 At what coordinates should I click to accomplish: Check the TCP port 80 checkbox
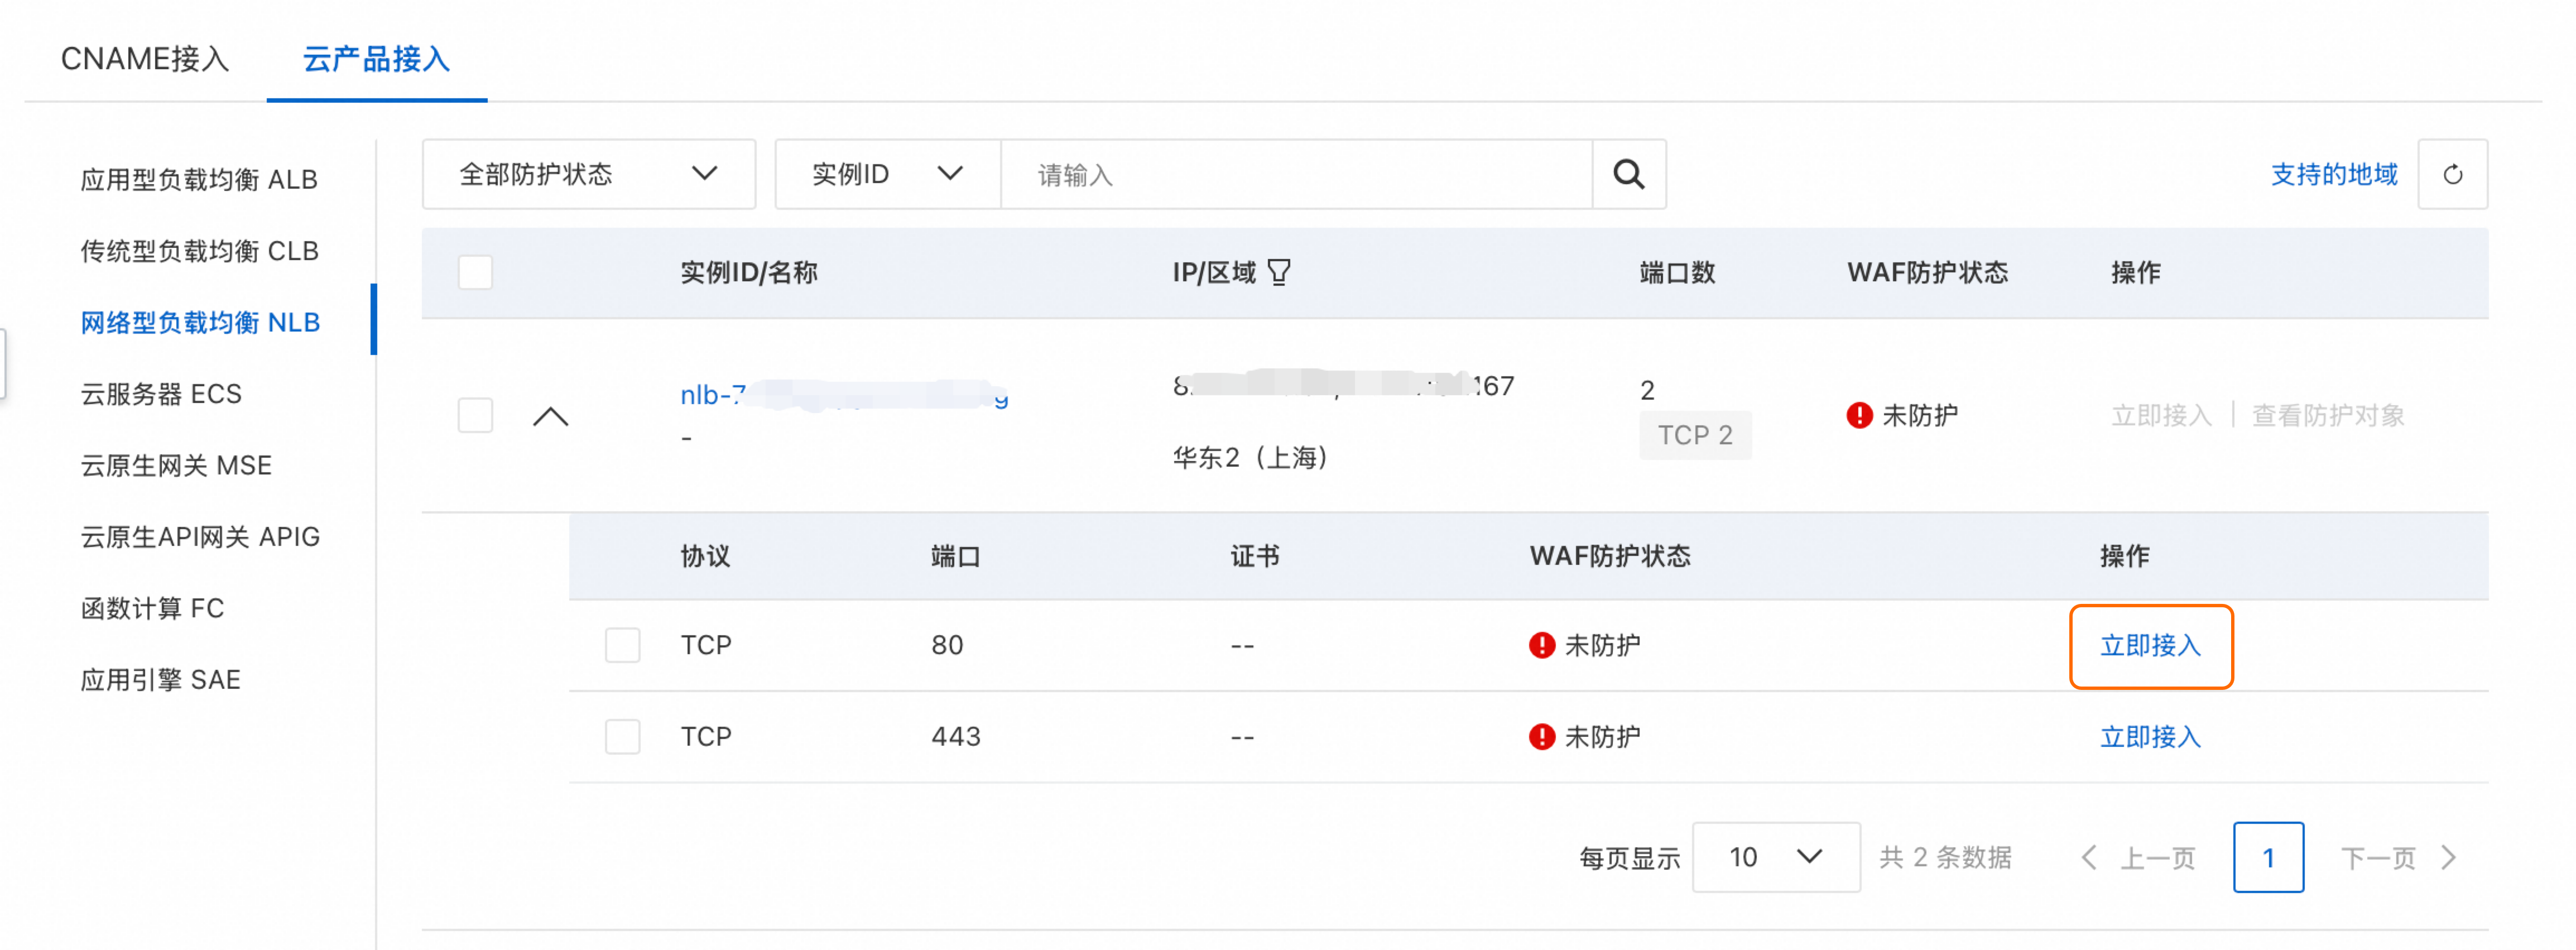tap(622, 645)
